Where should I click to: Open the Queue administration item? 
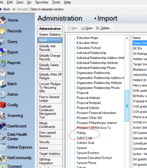tap(50, 148)
